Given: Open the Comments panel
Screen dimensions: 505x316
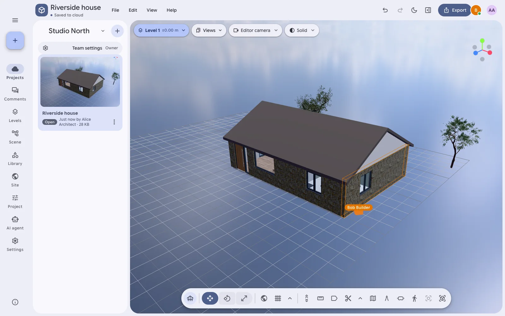Looking at the screenshot, I should [15, 94].
